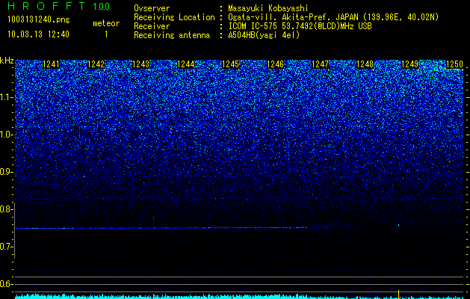Image resolution: width=470 pixels, height=299 pixels.
Task: Click the date stamp 10.03.13 12:40
Action: tap(38, 34)
